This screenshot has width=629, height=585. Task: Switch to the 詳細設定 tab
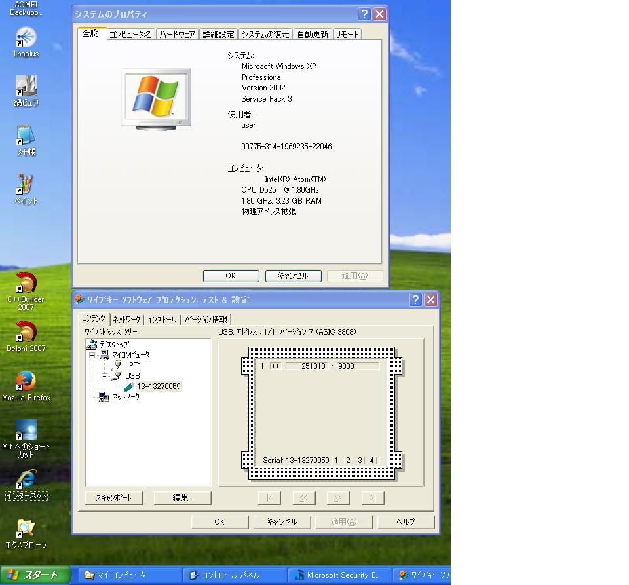(218, 35)
